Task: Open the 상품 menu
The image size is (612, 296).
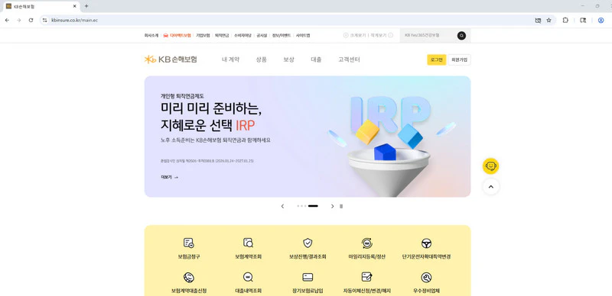Action: [x=261, y=60]
